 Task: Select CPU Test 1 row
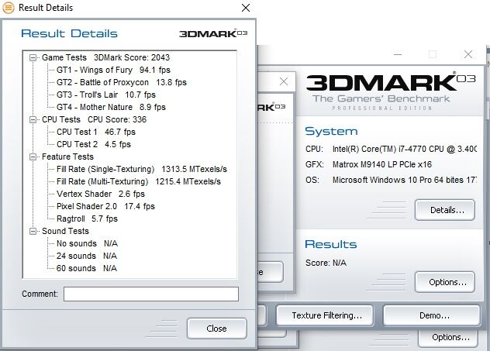tap(96, 132)
